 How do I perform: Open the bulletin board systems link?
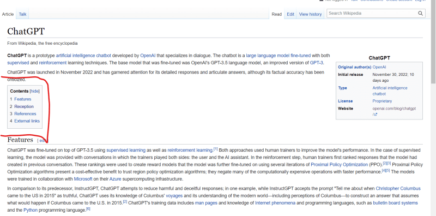[x=396, y=203]
